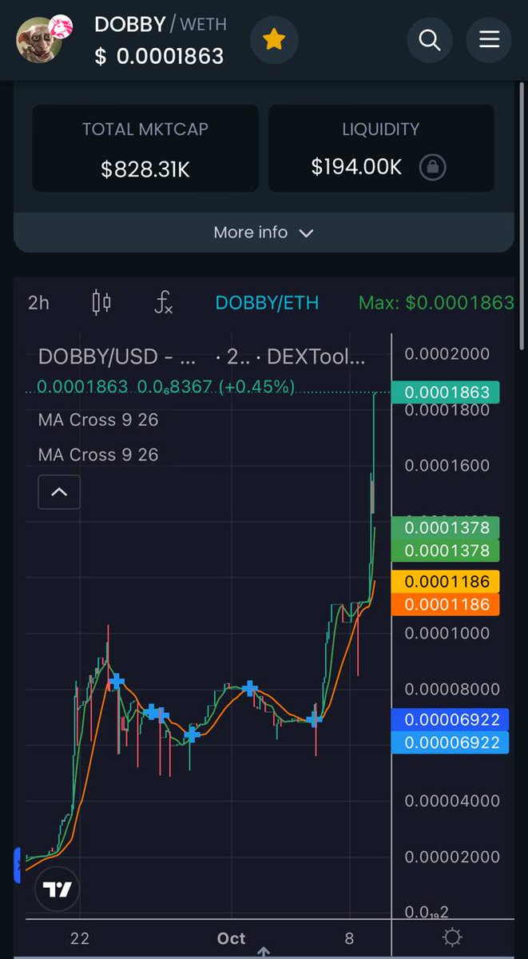Tap the DOBBY token avatar image
Image resolution: width=528 pixels, height=959 pixels.
point(40,40)
